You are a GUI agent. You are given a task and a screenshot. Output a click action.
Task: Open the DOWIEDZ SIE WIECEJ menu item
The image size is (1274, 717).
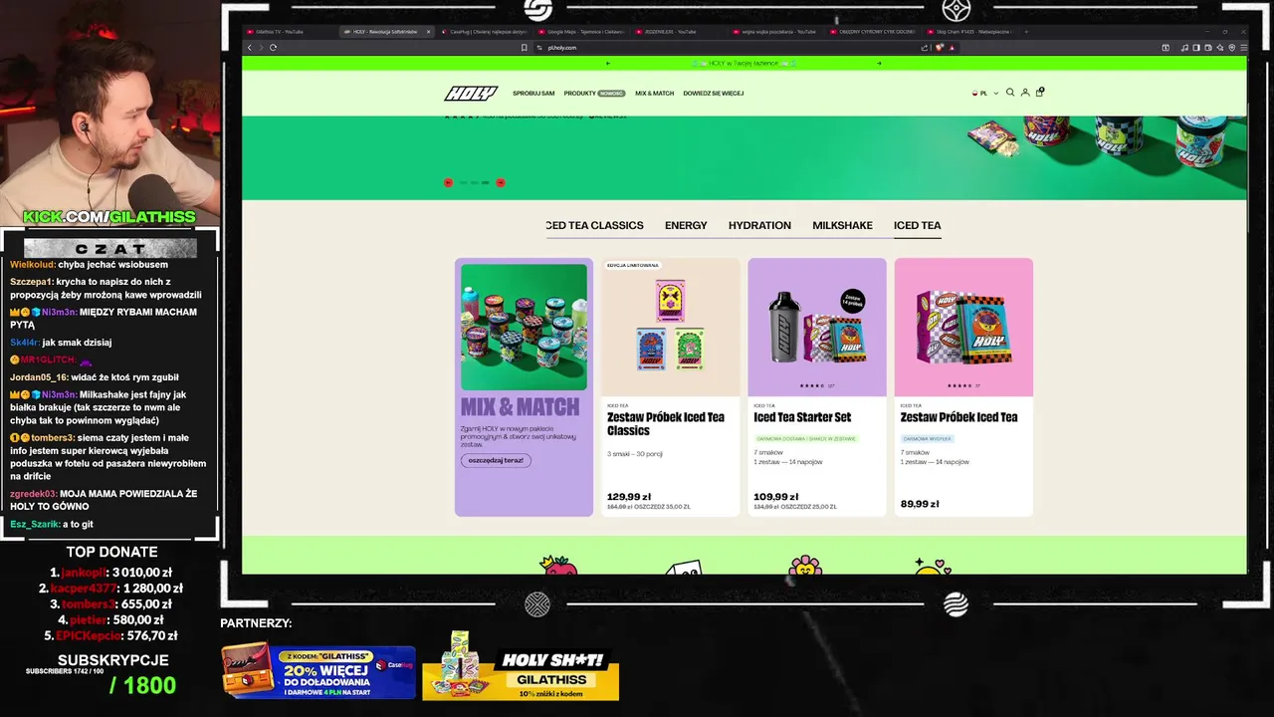pyautogui.click(x=714, y=94)
